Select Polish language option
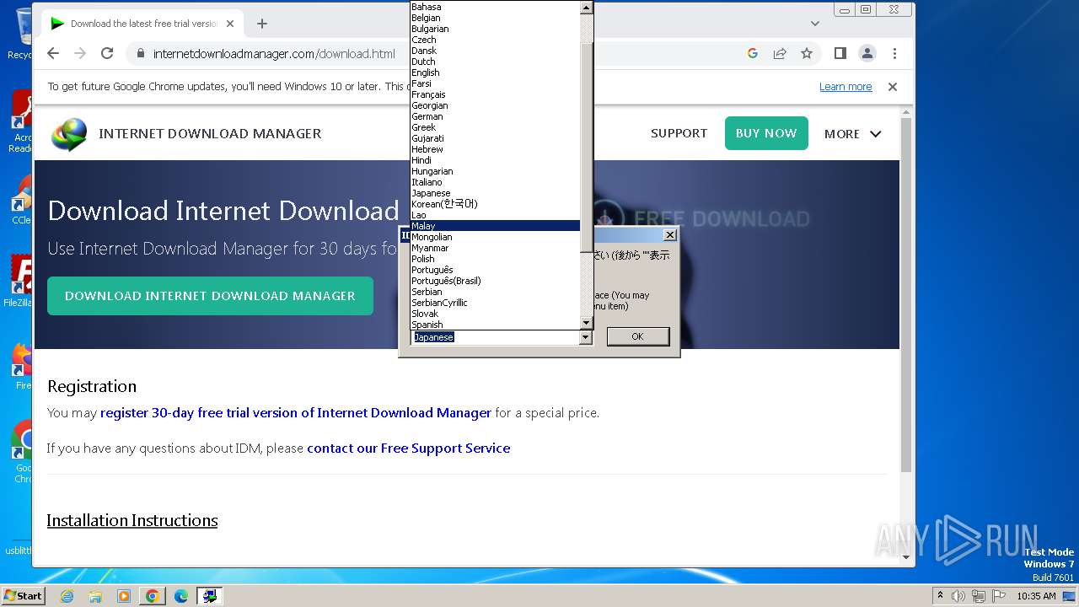This screenshot has height=607, width=1079. pos(496,259)
